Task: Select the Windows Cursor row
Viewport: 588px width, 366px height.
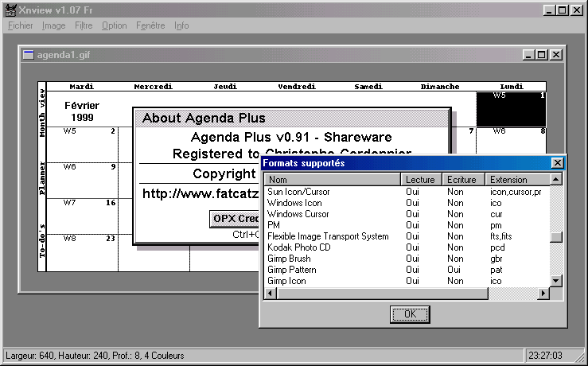Action: [x=407, y=214]
